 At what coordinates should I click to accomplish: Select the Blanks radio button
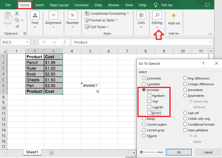(144, 119)
